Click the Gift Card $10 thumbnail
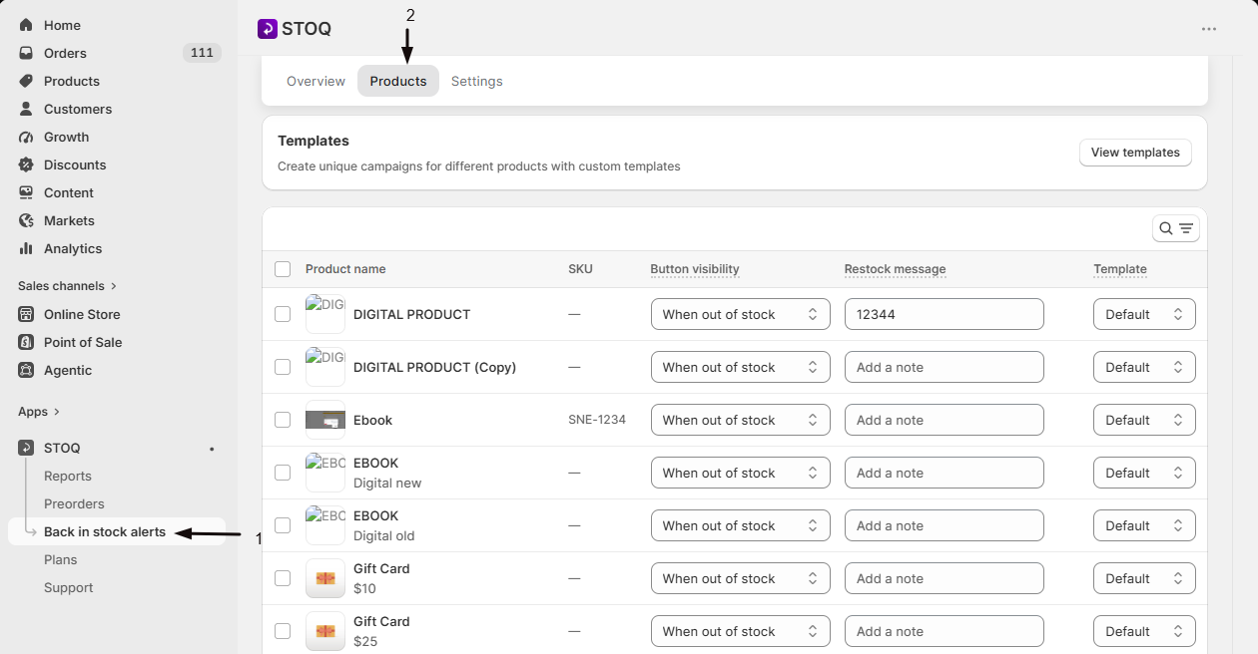The image size is (1258, 654). point(325,578)
